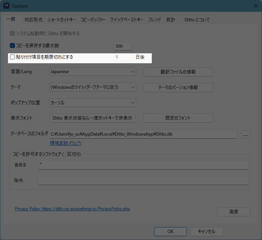Click the 含める software field
This screenshot has height=240, width=262.
[x=143, y=165]
